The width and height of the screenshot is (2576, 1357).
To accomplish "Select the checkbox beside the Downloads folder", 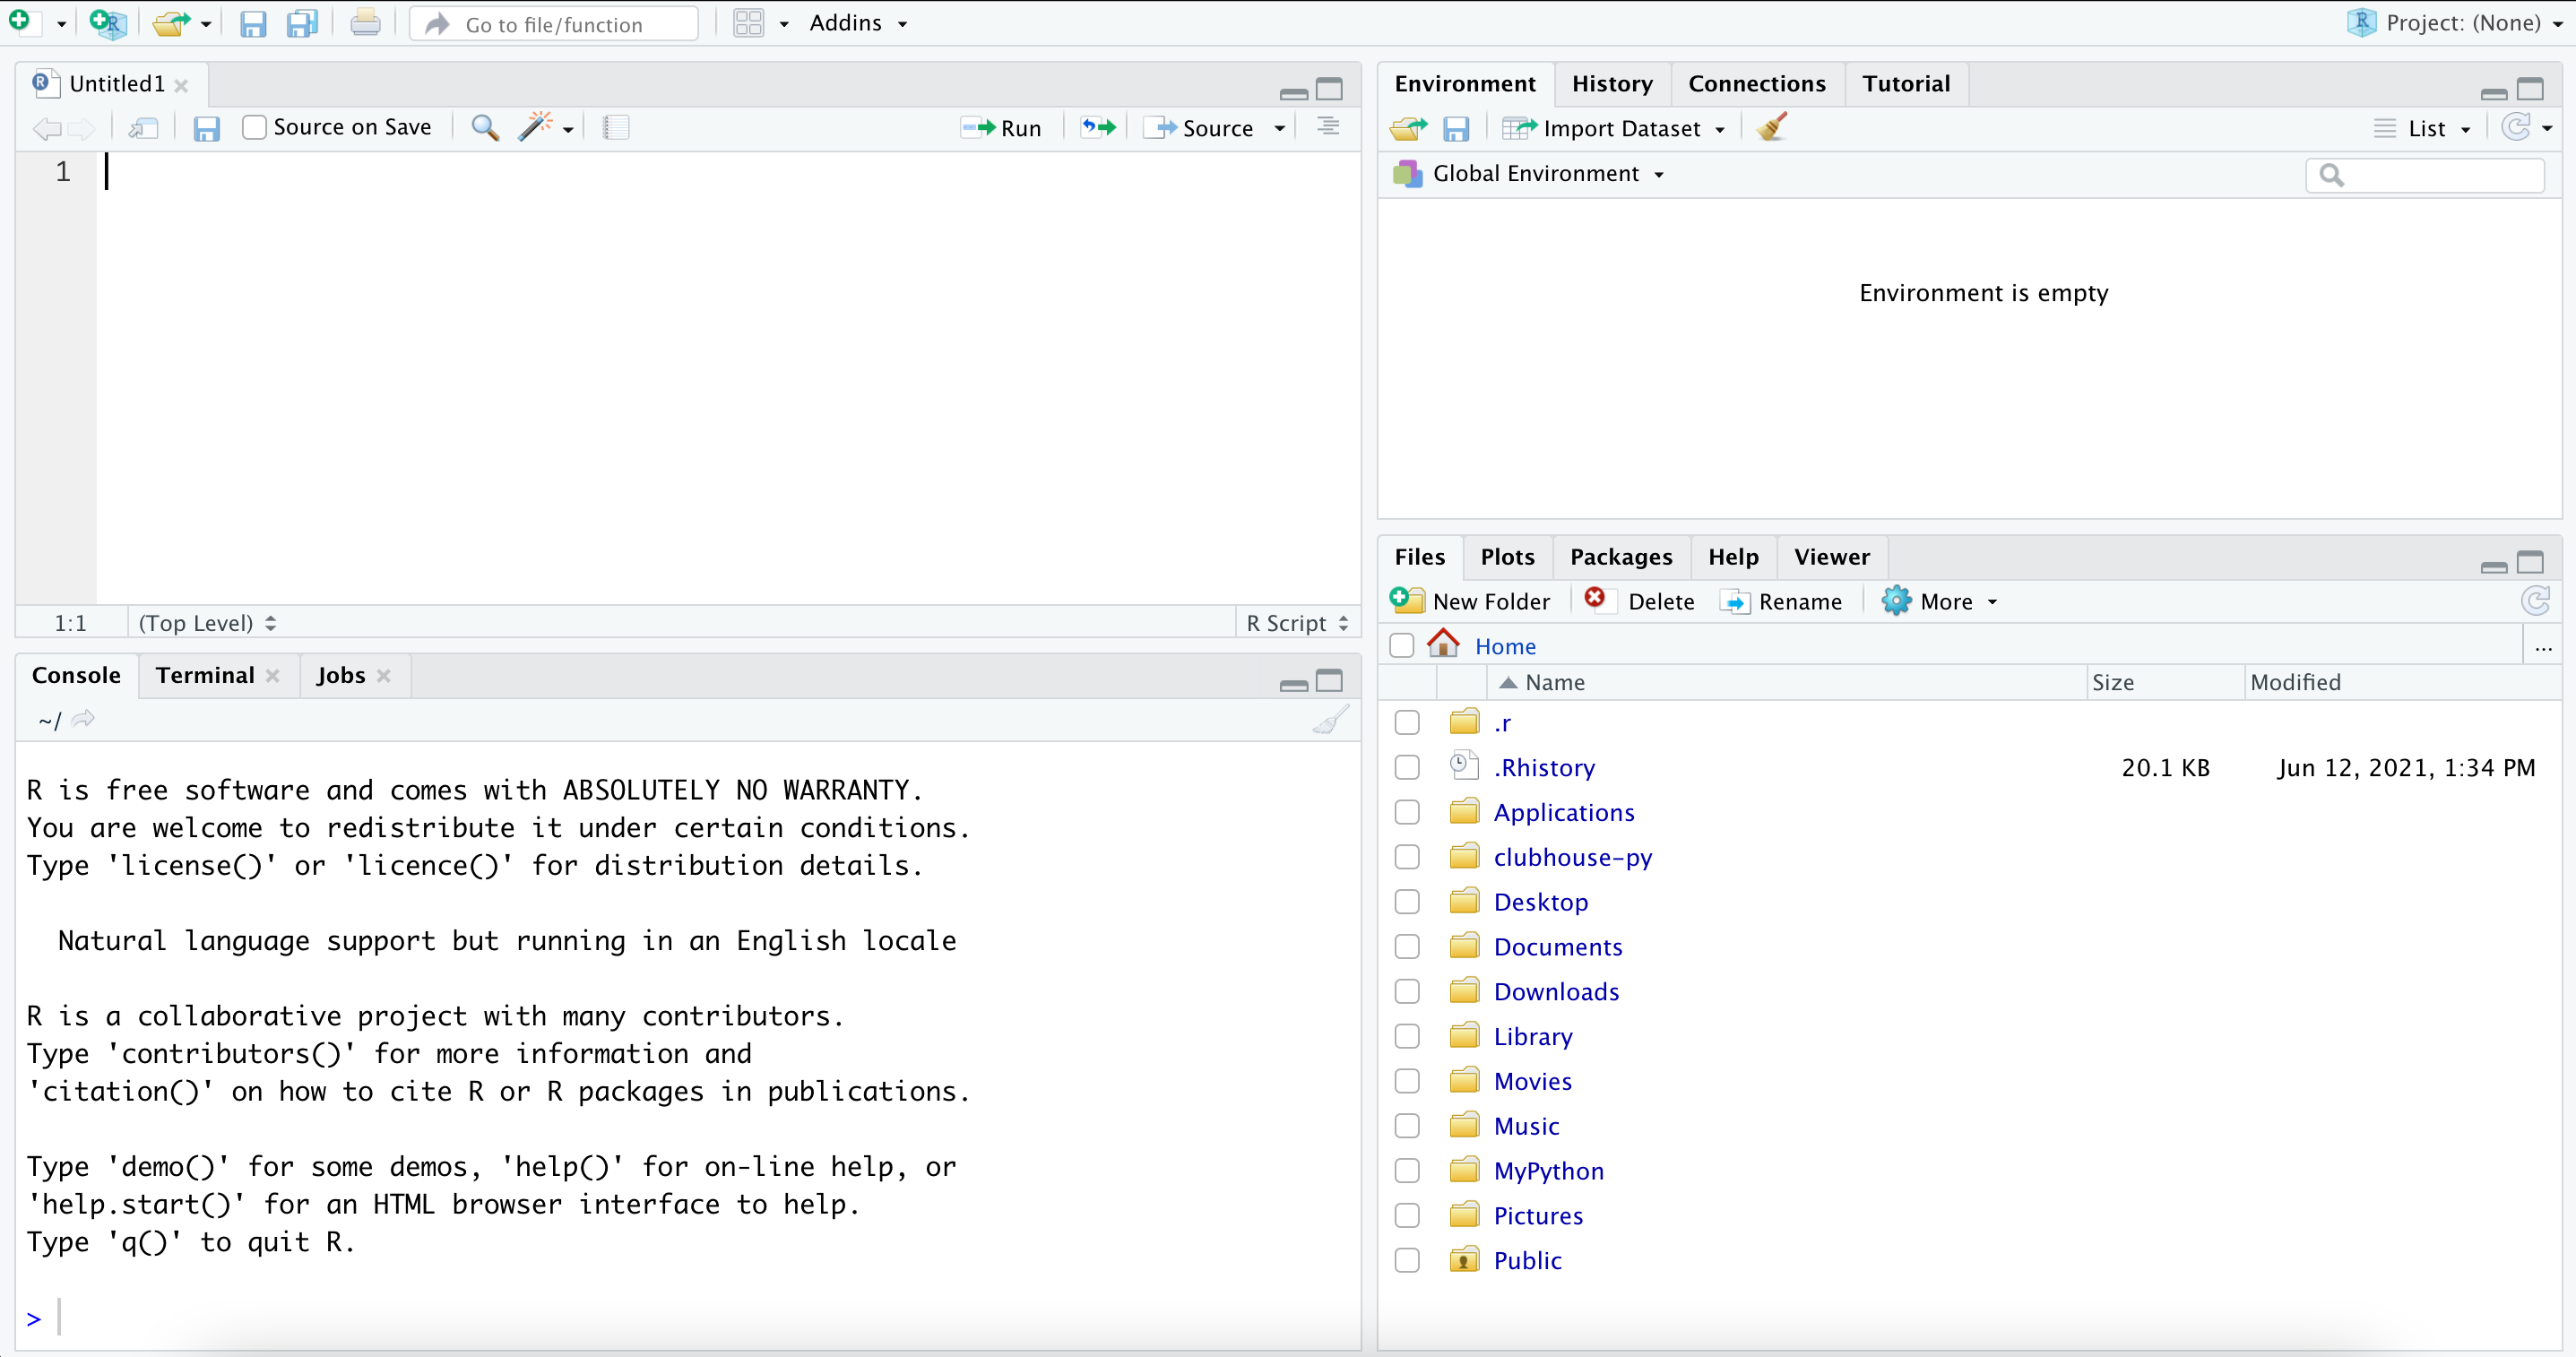I will point(1406,991).
